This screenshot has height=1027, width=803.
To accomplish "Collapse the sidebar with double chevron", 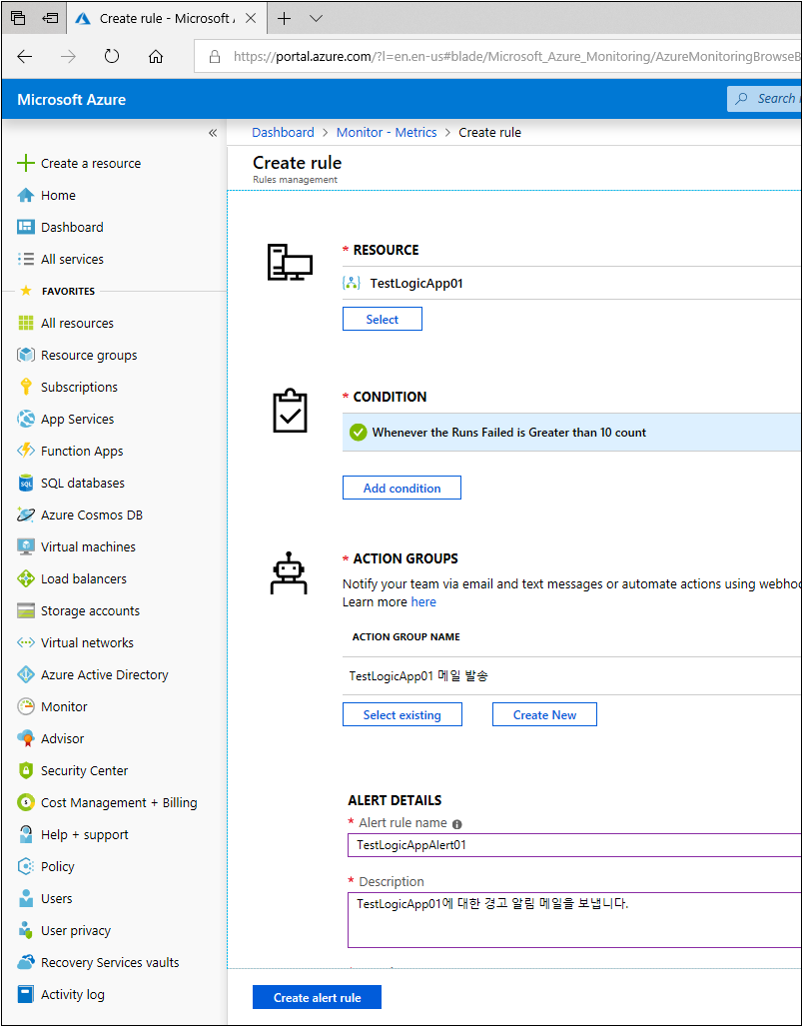I will click(x=212, y=133).
